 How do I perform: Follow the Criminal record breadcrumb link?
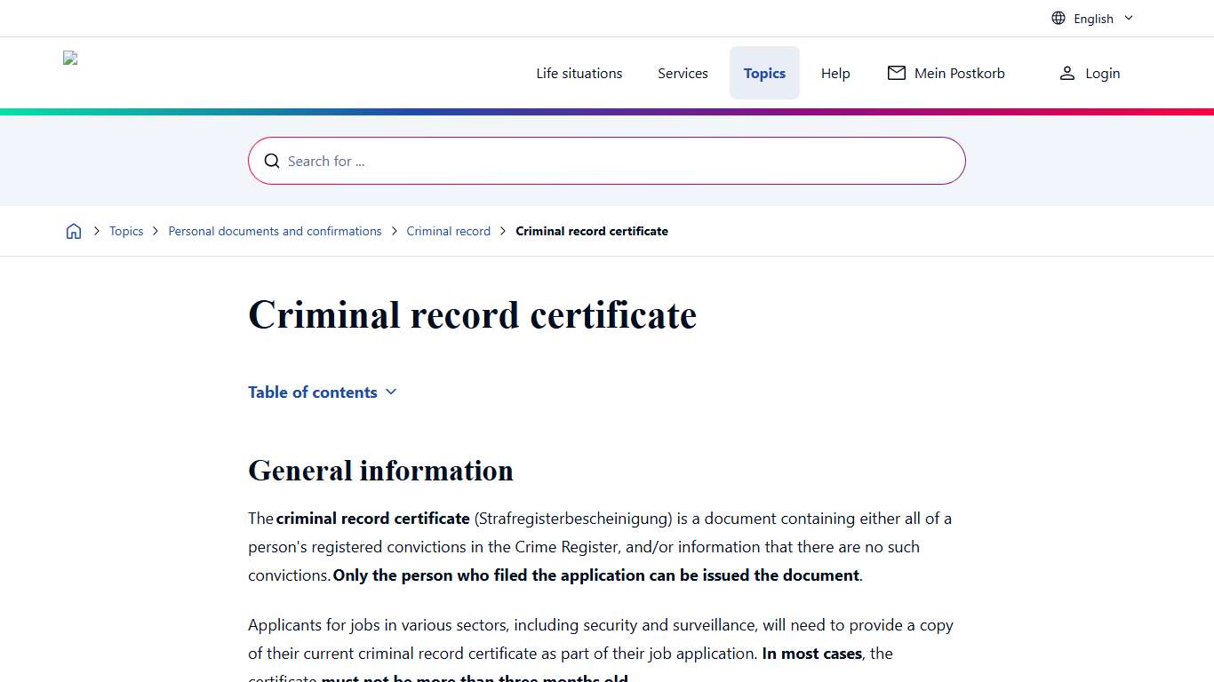tap(448, 231)
